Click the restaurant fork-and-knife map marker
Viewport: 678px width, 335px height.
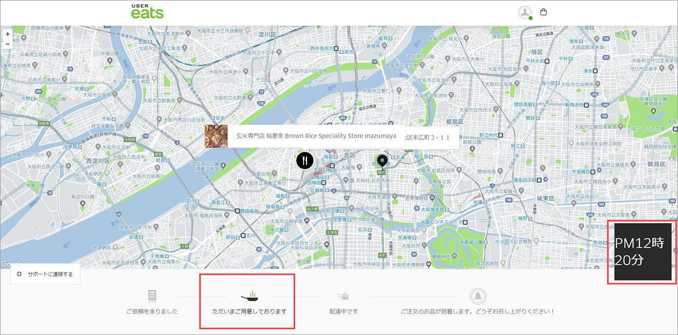(x=305, y=160)
